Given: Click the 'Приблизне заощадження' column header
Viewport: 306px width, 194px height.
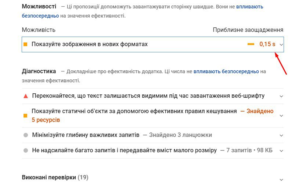Looking at the screenshot, I should click(x=248, y=30).
